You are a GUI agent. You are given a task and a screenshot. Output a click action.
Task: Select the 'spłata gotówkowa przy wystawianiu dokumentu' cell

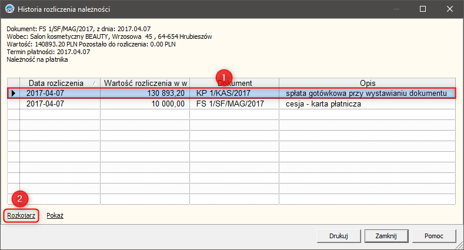(x=367, y=93)
